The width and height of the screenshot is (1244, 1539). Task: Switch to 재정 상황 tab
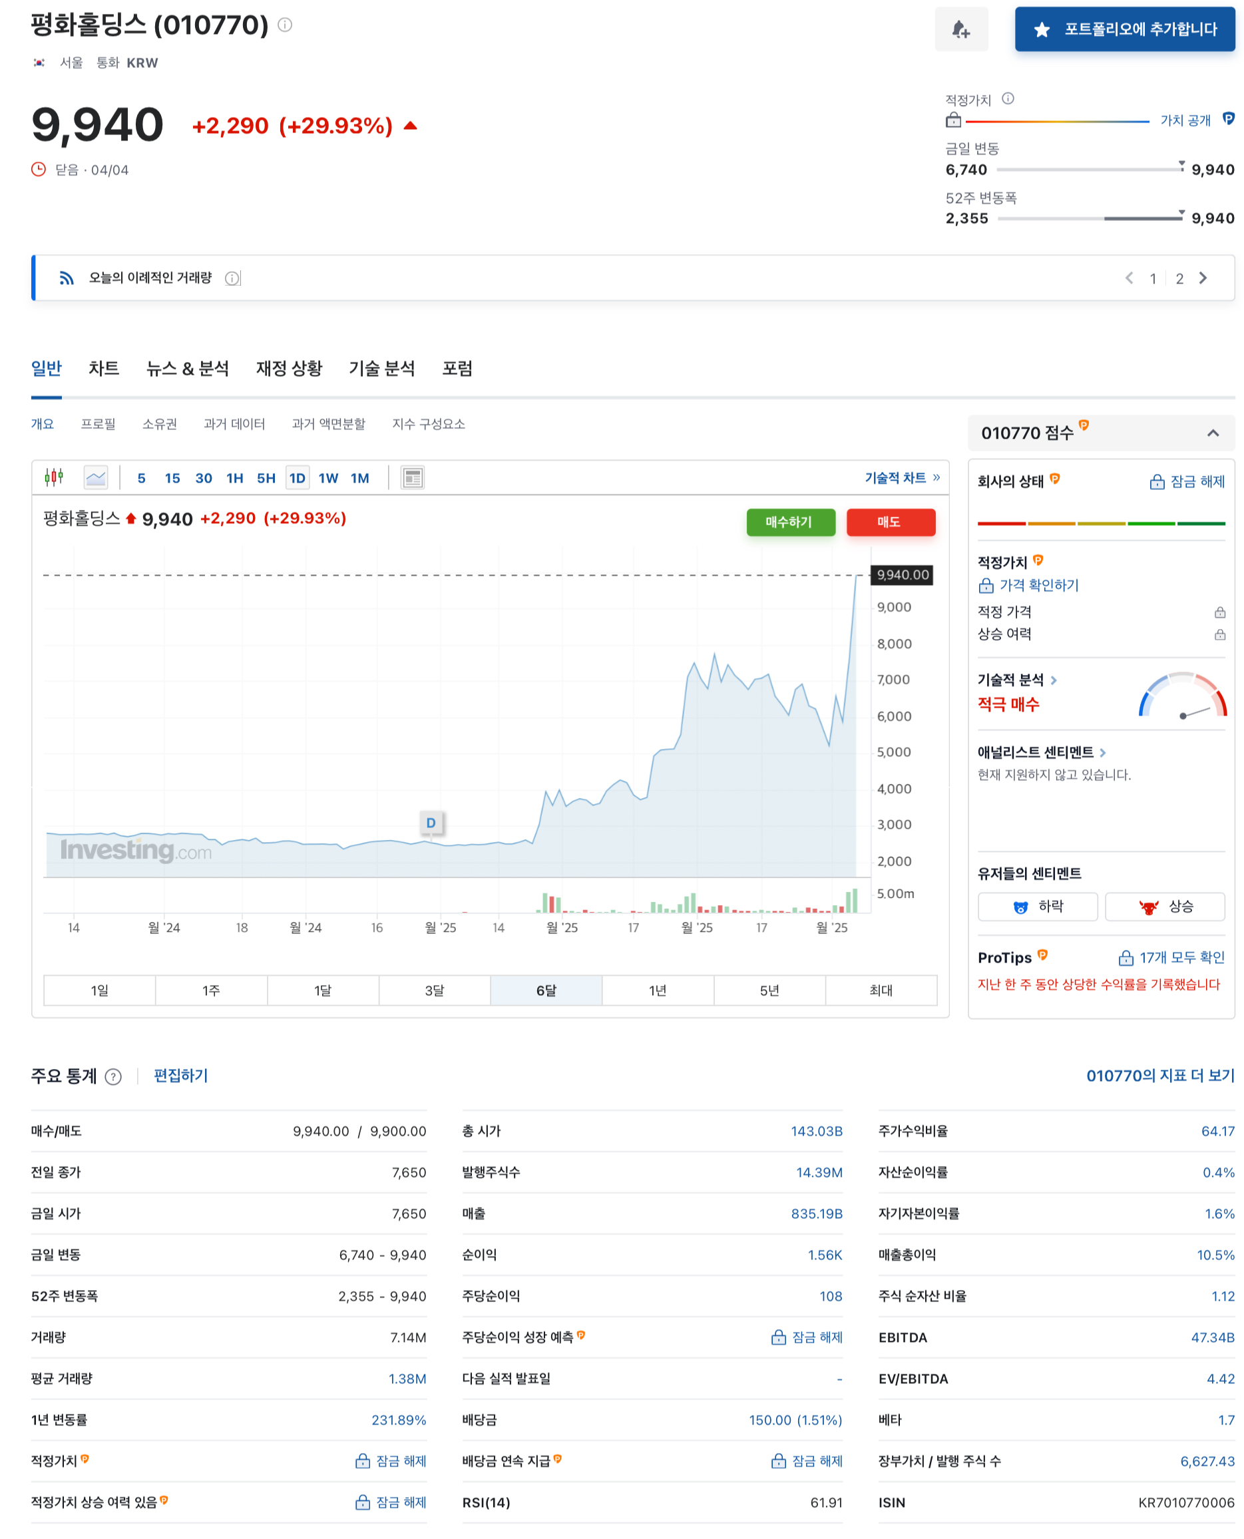pyautogui.click(x=289, y=368)
